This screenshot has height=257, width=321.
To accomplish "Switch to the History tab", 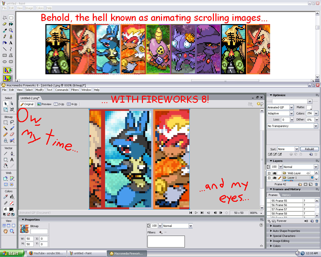I will click(x=286, y=195).
